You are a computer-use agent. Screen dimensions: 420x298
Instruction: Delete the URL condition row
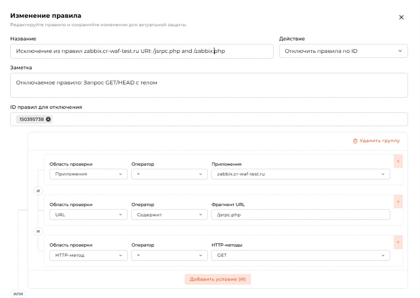point(398,202)
